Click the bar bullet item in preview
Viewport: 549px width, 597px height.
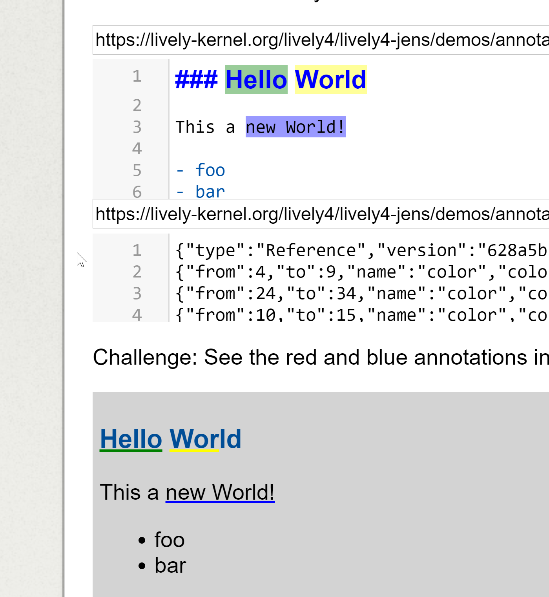click(170, 566)
